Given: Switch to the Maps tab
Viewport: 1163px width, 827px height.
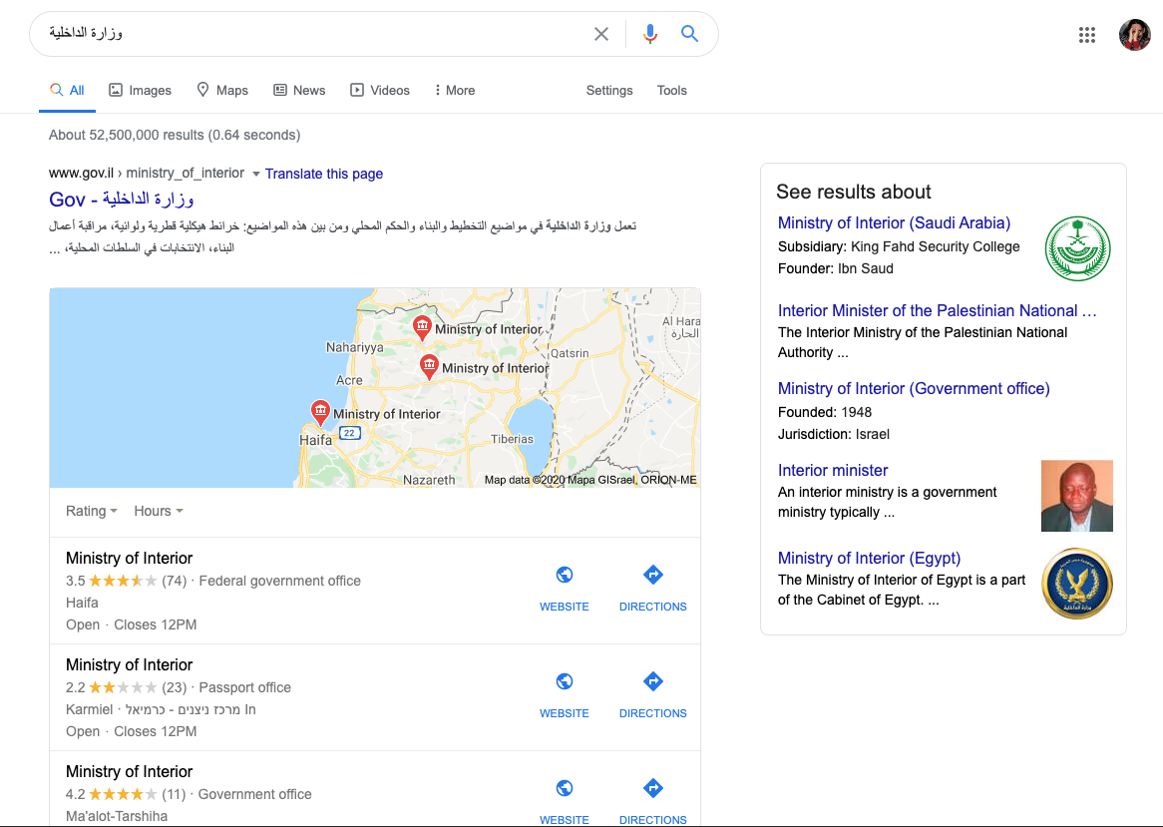Looking at the screenshot, I should tap(221, 91).
